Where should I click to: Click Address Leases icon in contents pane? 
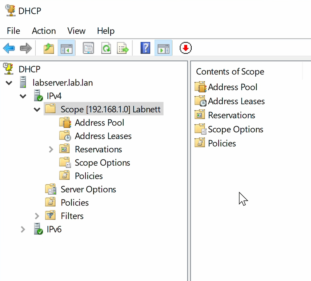point(200,101)
